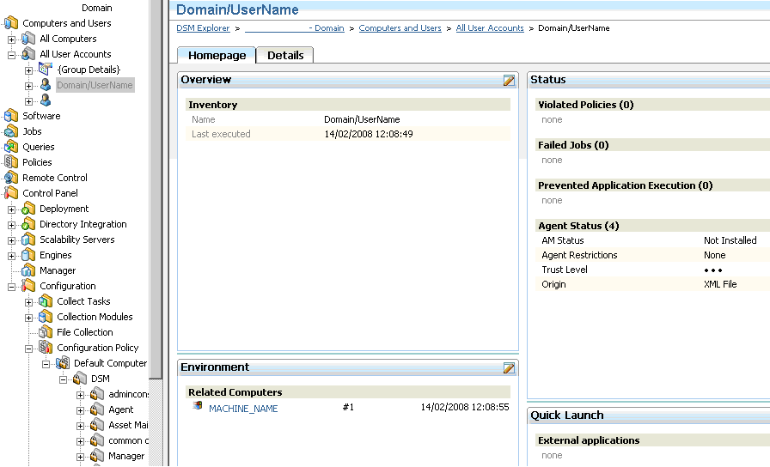This screenshot has width=770, height=467.
Task: Click the MACHINE_NAME computer icon
Action: point(199,408)
